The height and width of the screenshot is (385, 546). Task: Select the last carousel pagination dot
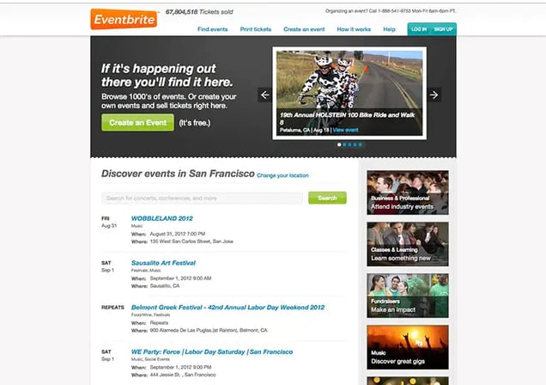click(x=361, y=144)
